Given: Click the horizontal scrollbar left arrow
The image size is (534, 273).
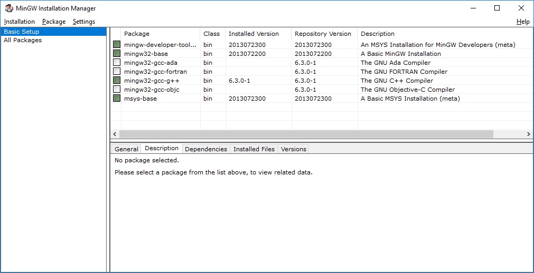Looking at the screenshot, I should click(115, 134).
